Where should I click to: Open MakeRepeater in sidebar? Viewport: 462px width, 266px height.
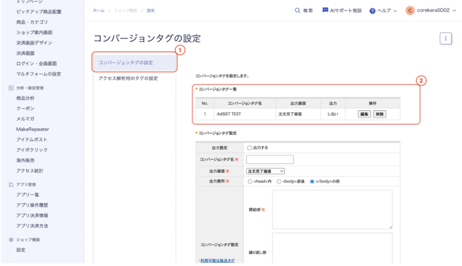coord(32,130)
